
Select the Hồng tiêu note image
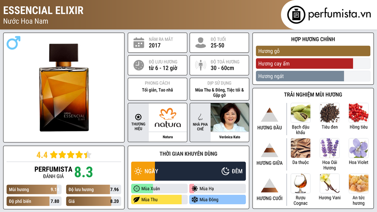[x=359, y=113]
